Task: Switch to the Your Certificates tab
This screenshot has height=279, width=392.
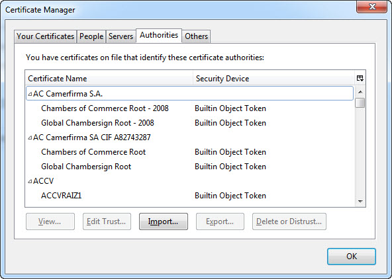Action: tap(45, 36)
